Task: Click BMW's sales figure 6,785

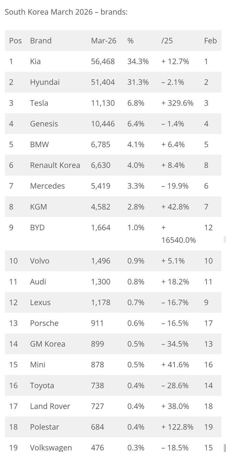Action: coord(101,144)
